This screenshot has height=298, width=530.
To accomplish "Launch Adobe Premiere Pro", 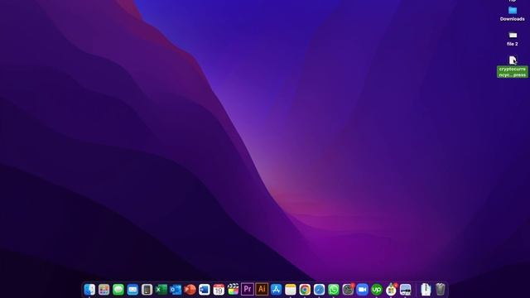I will point(248,290).
